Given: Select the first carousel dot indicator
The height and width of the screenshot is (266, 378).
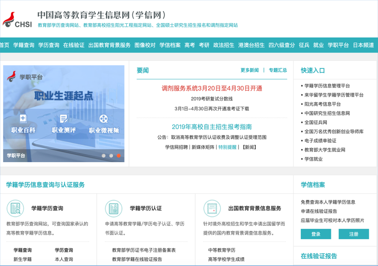Looking at the screenshot, I should pyautogui.click(x=103, y=155).
